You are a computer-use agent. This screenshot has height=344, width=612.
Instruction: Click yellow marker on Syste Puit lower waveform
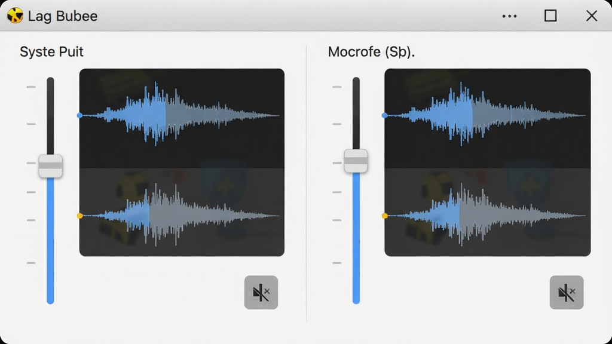pos(79,216)
